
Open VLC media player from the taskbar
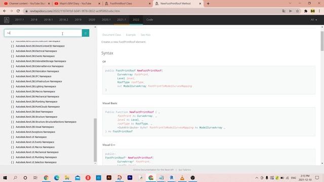pyautogui.click(x=182, y=177)
